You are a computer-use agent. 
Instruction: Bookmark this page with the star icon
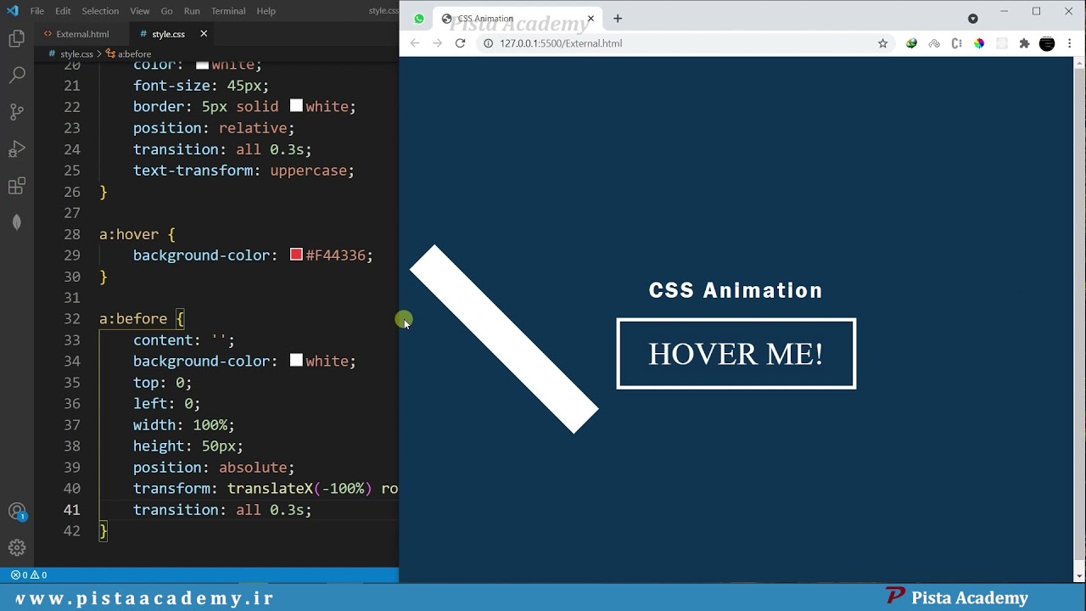click(x=882, y=43)
